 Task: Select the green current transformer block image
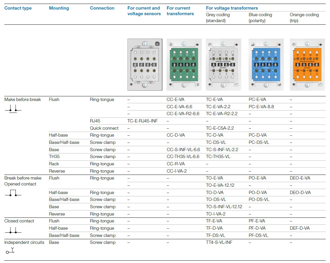point(184,65)
